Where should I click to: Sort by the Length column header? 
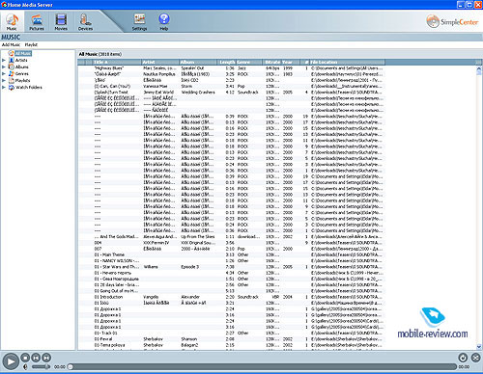coord(227,62)
